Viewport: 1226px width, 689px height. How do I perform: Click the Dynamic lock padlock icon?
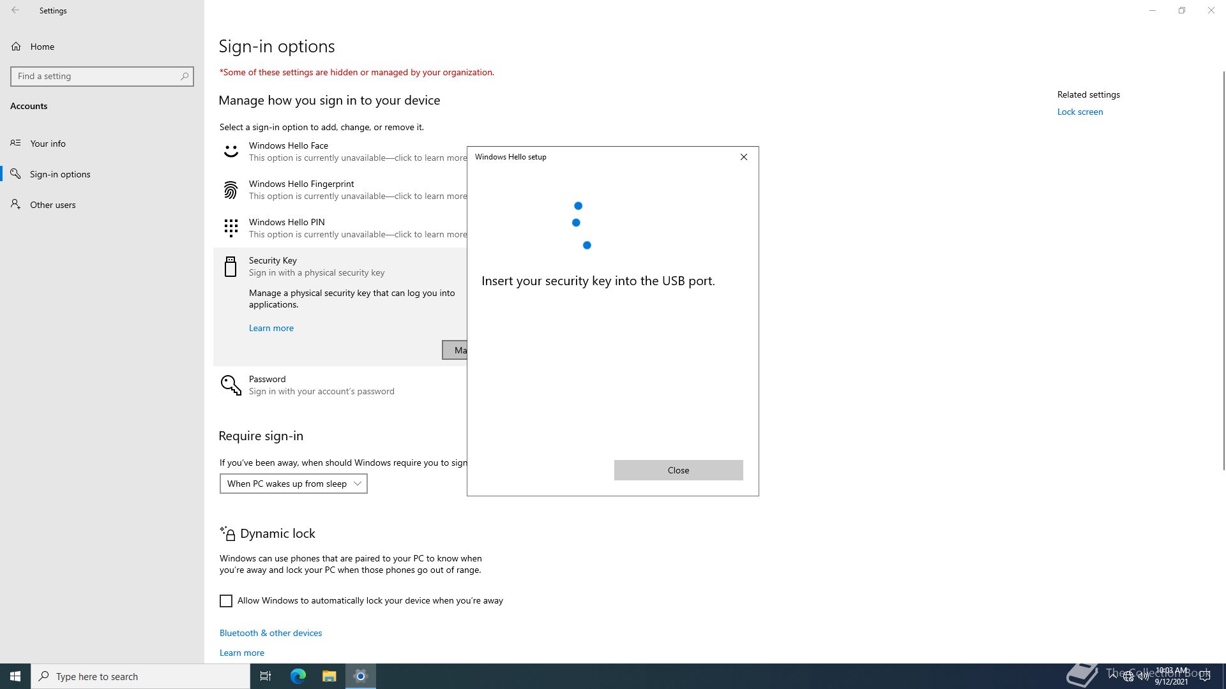(227, 533)
